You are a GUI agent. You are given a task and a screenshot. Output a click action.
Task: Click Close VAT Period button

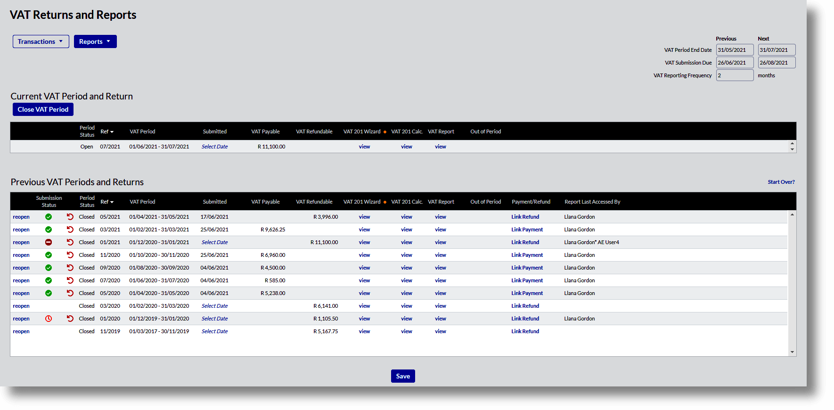43,109
